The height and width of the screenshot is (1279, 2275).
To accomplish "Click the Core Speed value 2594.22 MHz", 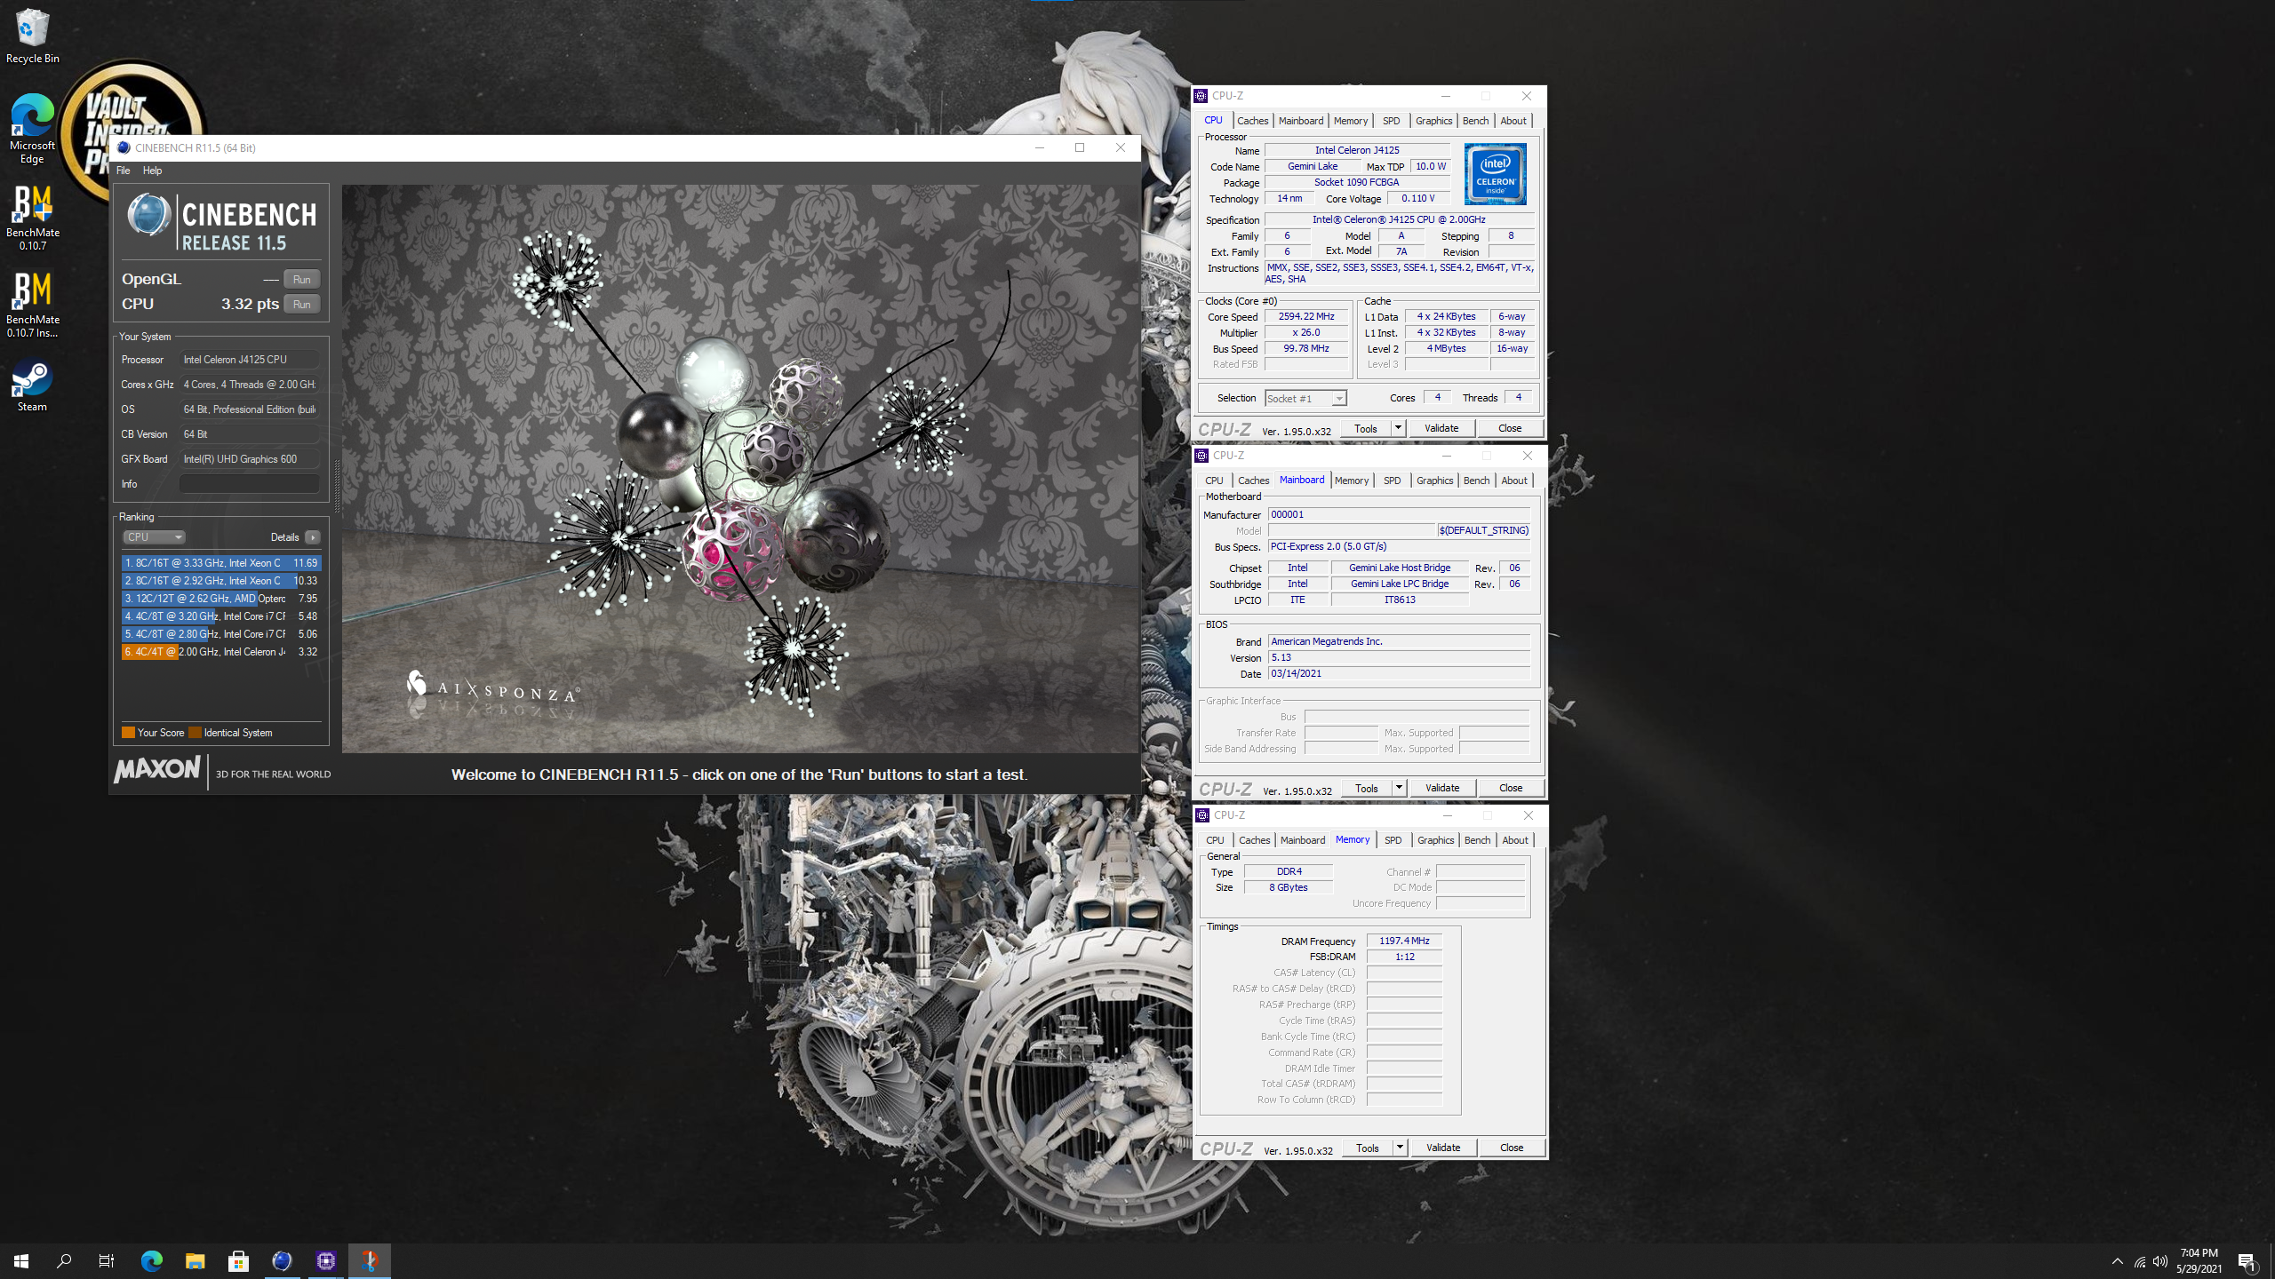I will (x=1306, y=317).
